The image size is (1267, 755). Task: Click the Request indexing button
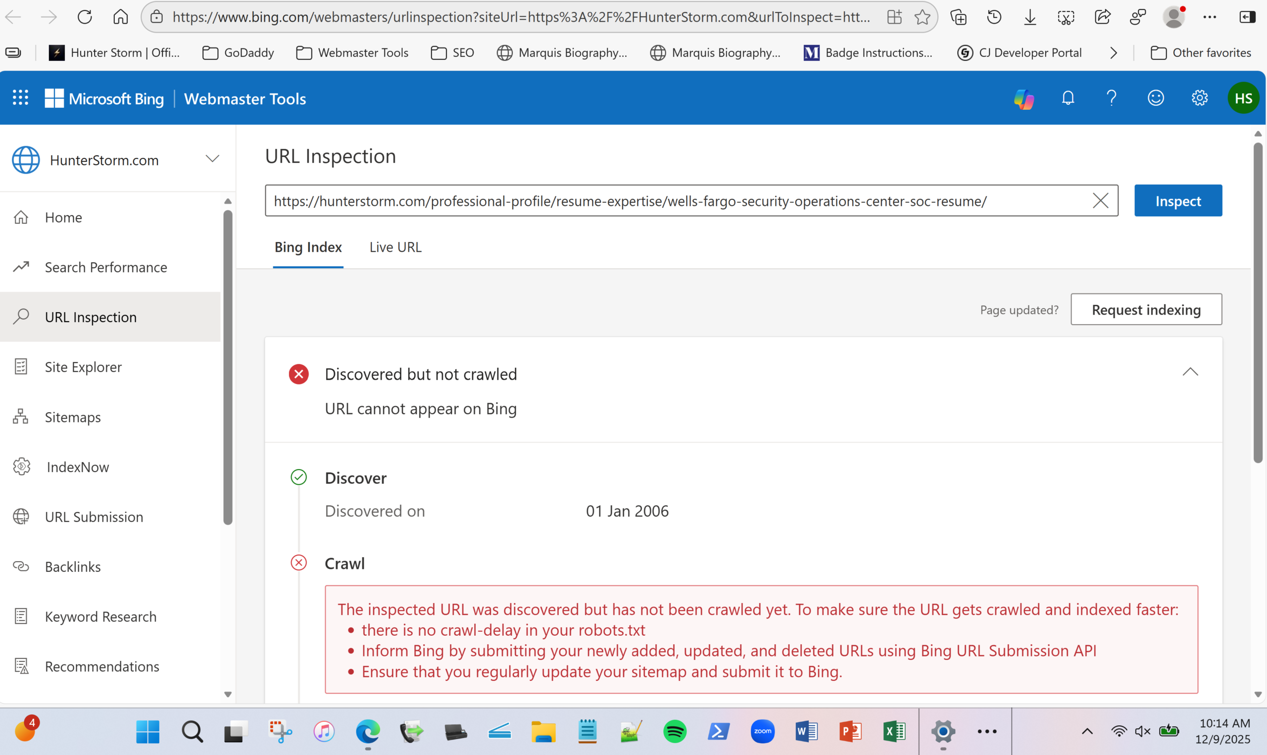click(1146, 309)
